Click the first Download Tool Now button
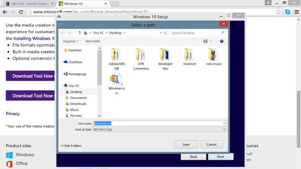The height and width of the screenshot is (169, 301). pos(30,76)
